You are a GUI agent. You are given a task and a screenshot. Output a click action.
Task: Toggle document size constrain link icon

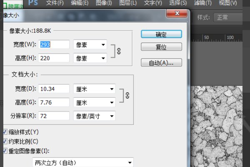(x=127, y=96)
